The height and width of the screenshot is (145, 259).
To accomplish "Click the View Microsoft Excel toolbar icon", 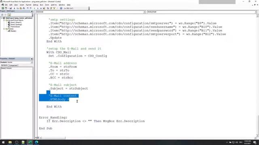I will coord(3,8).
